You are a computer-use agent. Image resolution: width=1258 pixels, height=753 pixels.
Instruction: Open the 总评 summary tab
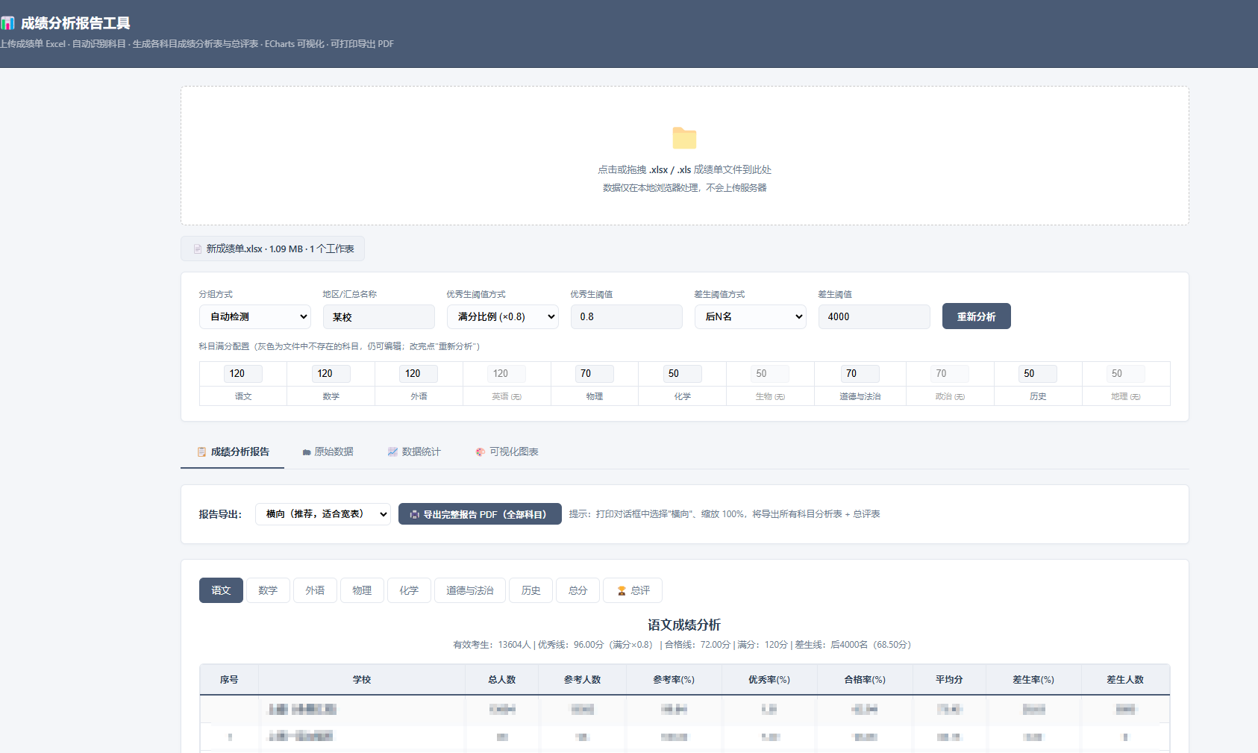click(x=633, y=590)
